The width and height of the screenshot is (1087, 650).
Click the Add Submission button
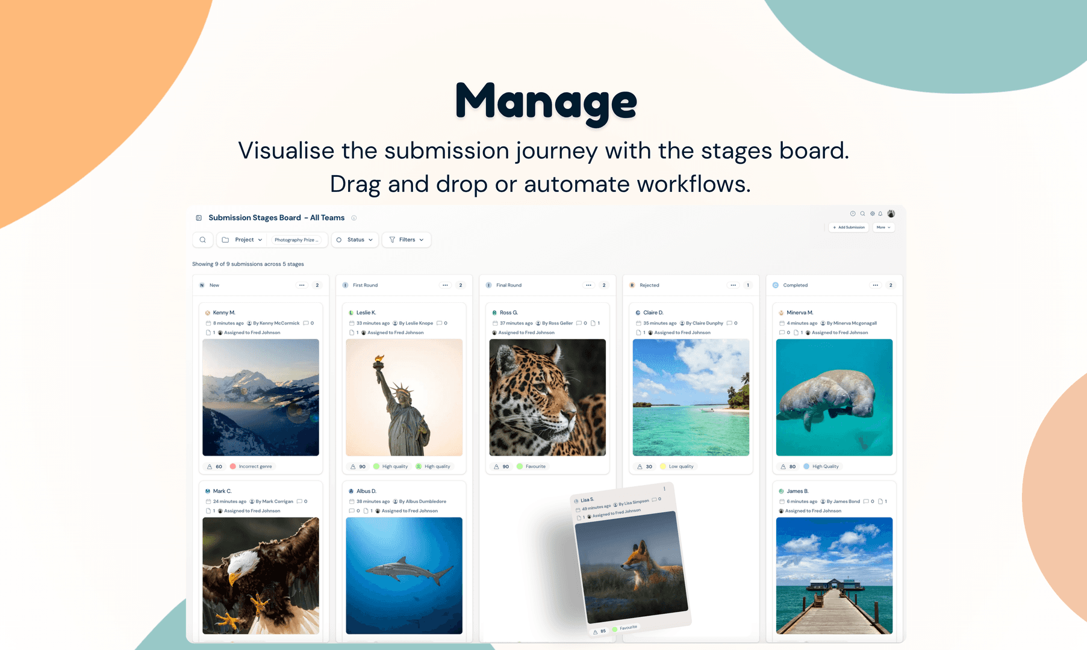[x=848, y=227]
